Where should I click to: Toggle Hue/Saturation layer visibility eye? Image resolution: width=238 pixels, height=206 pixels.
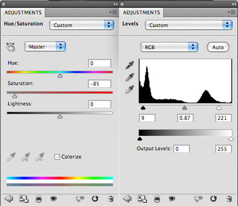tap(53, 199)
